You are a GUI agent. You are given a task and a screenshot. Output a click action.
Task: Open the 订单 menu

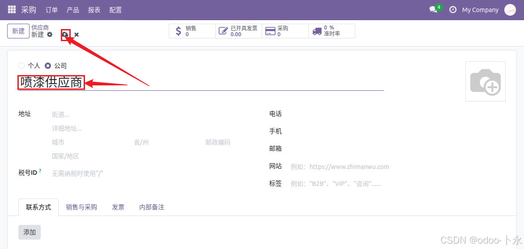(51, 10)
